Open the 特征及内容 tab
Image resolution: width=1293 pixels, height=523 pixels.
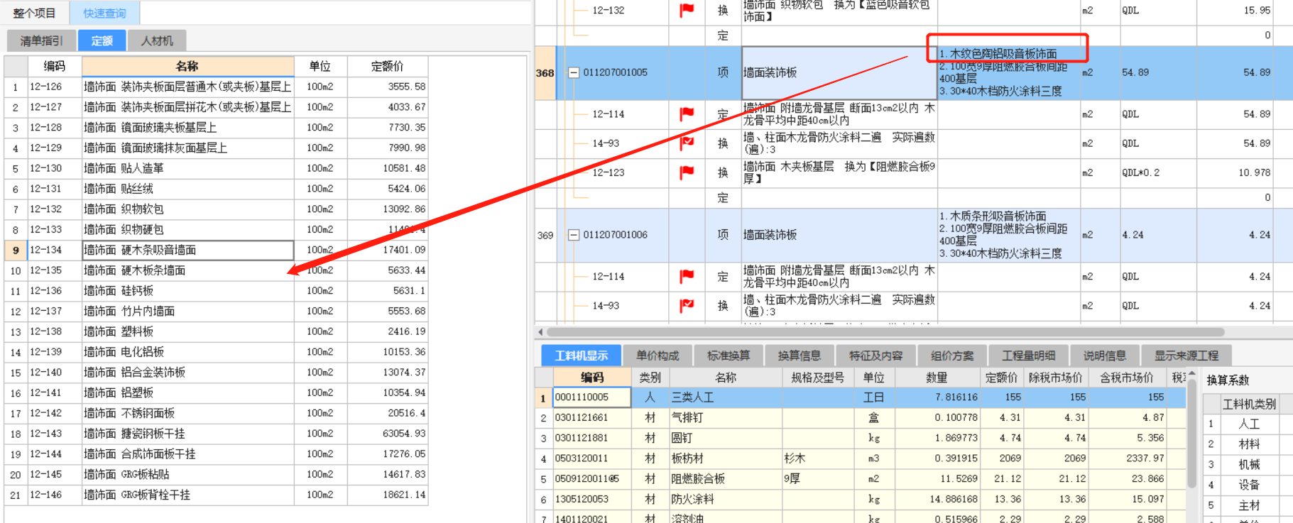875,355
